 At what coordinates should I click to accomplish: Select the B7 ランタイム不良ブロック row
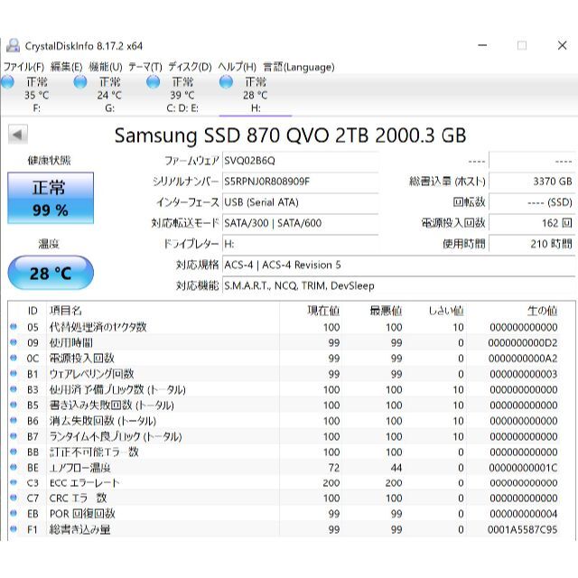click(x=284, y=436)
